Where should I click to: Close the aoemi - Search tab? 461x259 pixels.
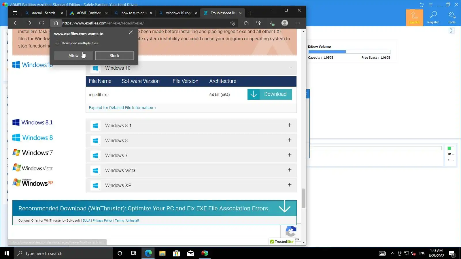62,13
